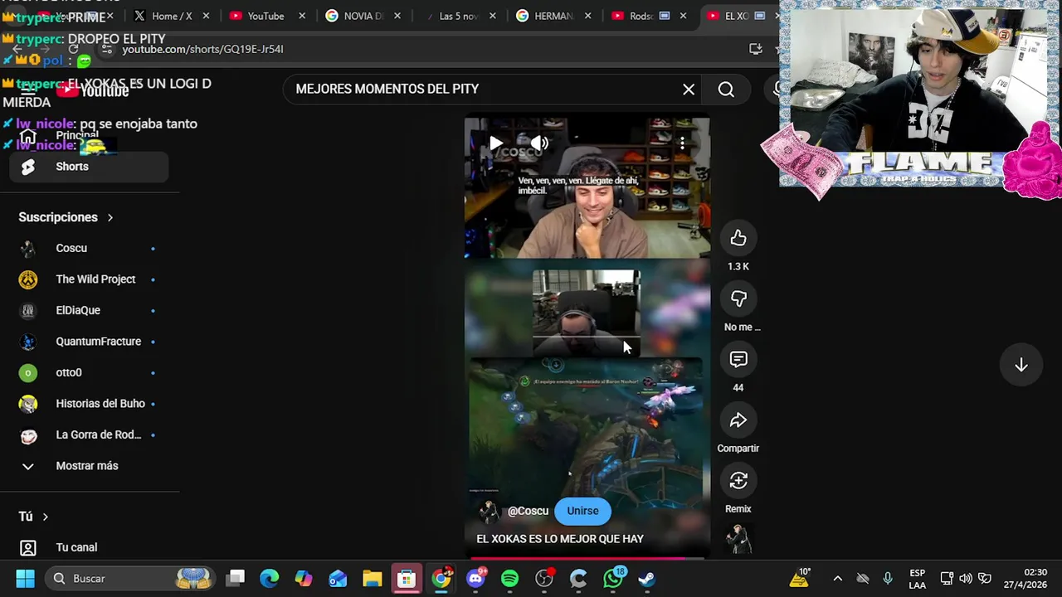1062x597 pixels.
Task: Dislike the Short with thumbs-down icon
Action: (738, 299)
